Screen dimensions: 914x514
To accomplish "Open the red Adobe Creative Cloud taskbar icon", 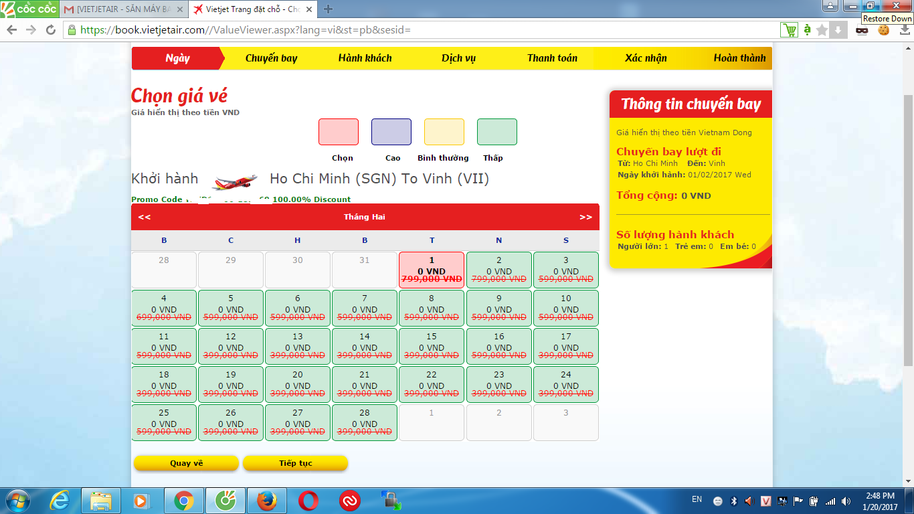I will [350, 500].
